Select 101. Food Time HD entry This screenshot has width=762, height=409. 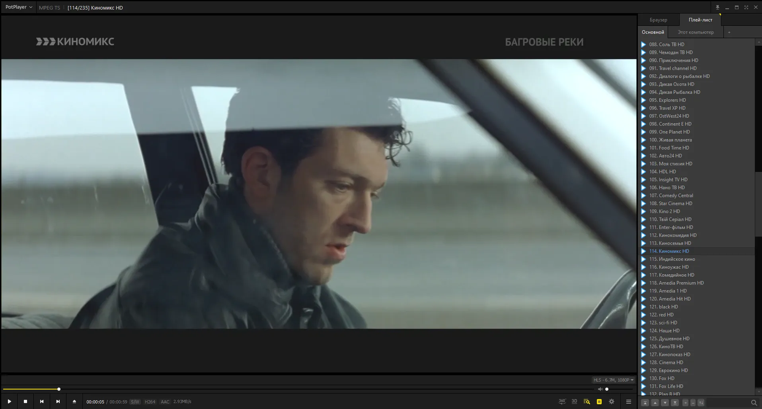(696, 148)
